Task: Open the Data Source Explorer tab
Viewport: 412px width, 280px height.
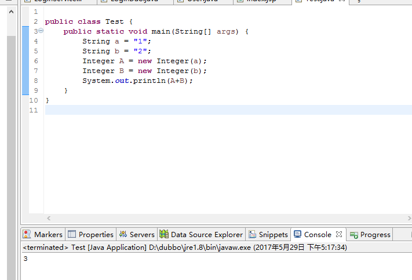Action: click(206, 235)
